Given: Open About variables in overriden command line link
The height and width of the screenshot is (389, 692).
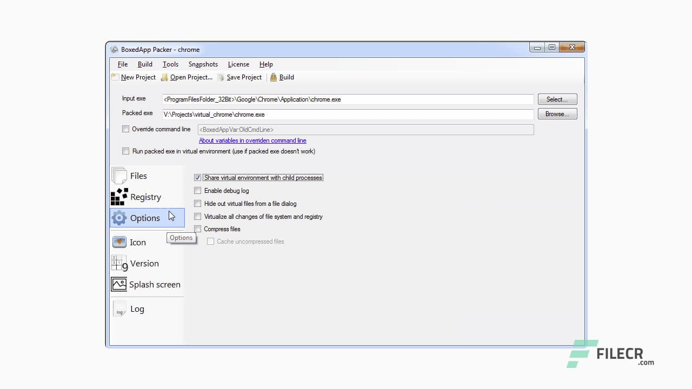Looking at the screenshot, I should tap(252, 140).
